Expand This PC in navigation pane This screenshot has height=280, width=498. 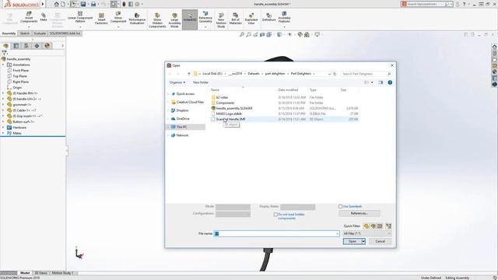pyautogui.click(x=168, y=127)
